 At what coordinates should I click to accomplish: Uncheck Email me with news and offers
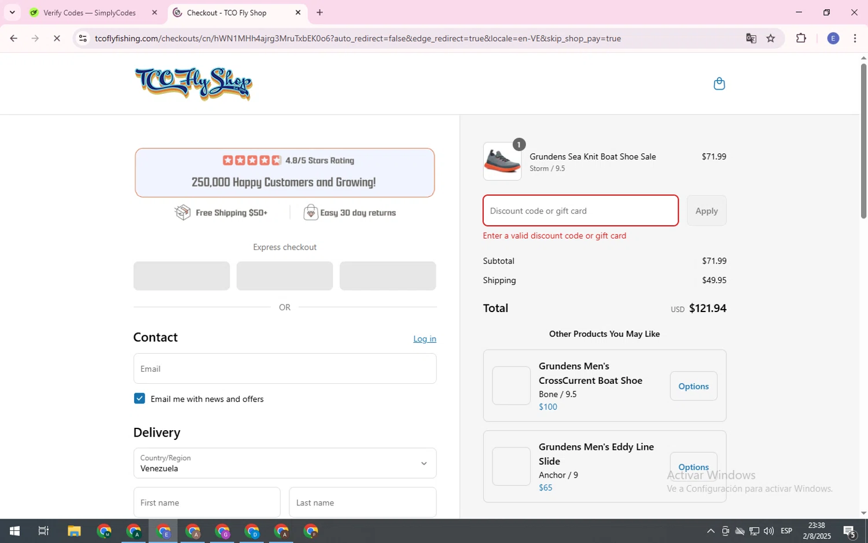[x=139, y=399]
